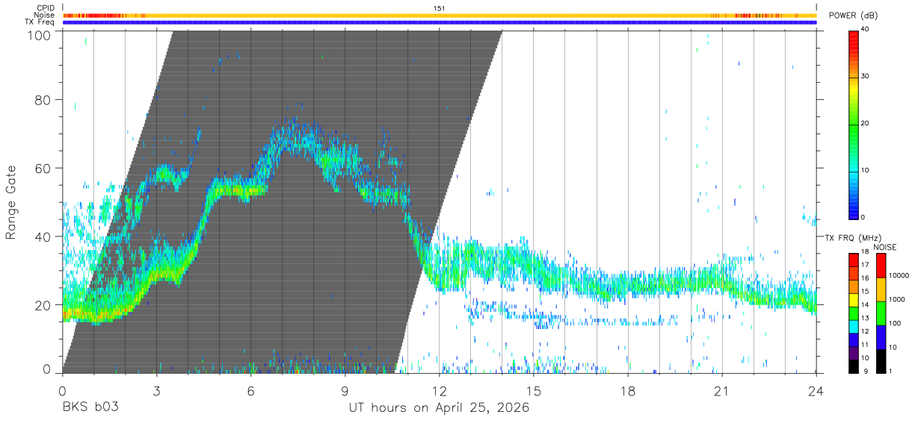
Task: Click the purple swatch in TX FRQ legend
Action: coord(853,352)
